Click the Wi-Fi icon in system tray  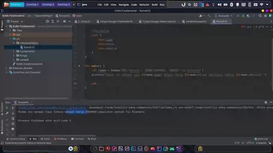click(x=261, y=5)
